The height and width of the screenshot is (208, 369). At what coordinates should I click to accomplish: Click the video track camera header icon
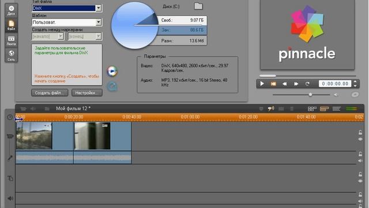10,136
